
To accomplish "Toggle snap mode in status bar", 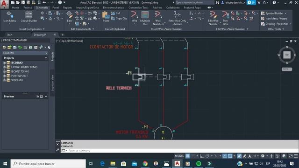I will 193,156.
